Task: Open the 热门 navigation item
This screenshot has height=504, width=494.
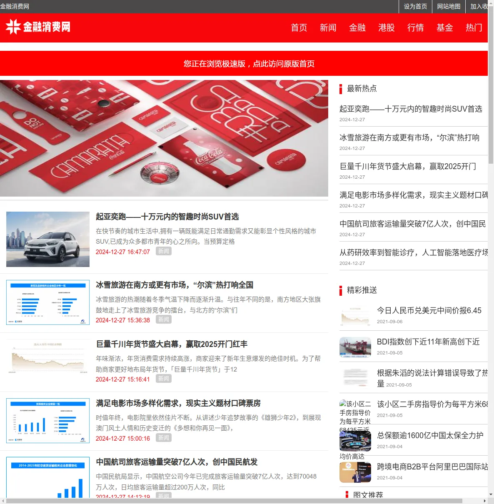Action: tap(474, 27)
